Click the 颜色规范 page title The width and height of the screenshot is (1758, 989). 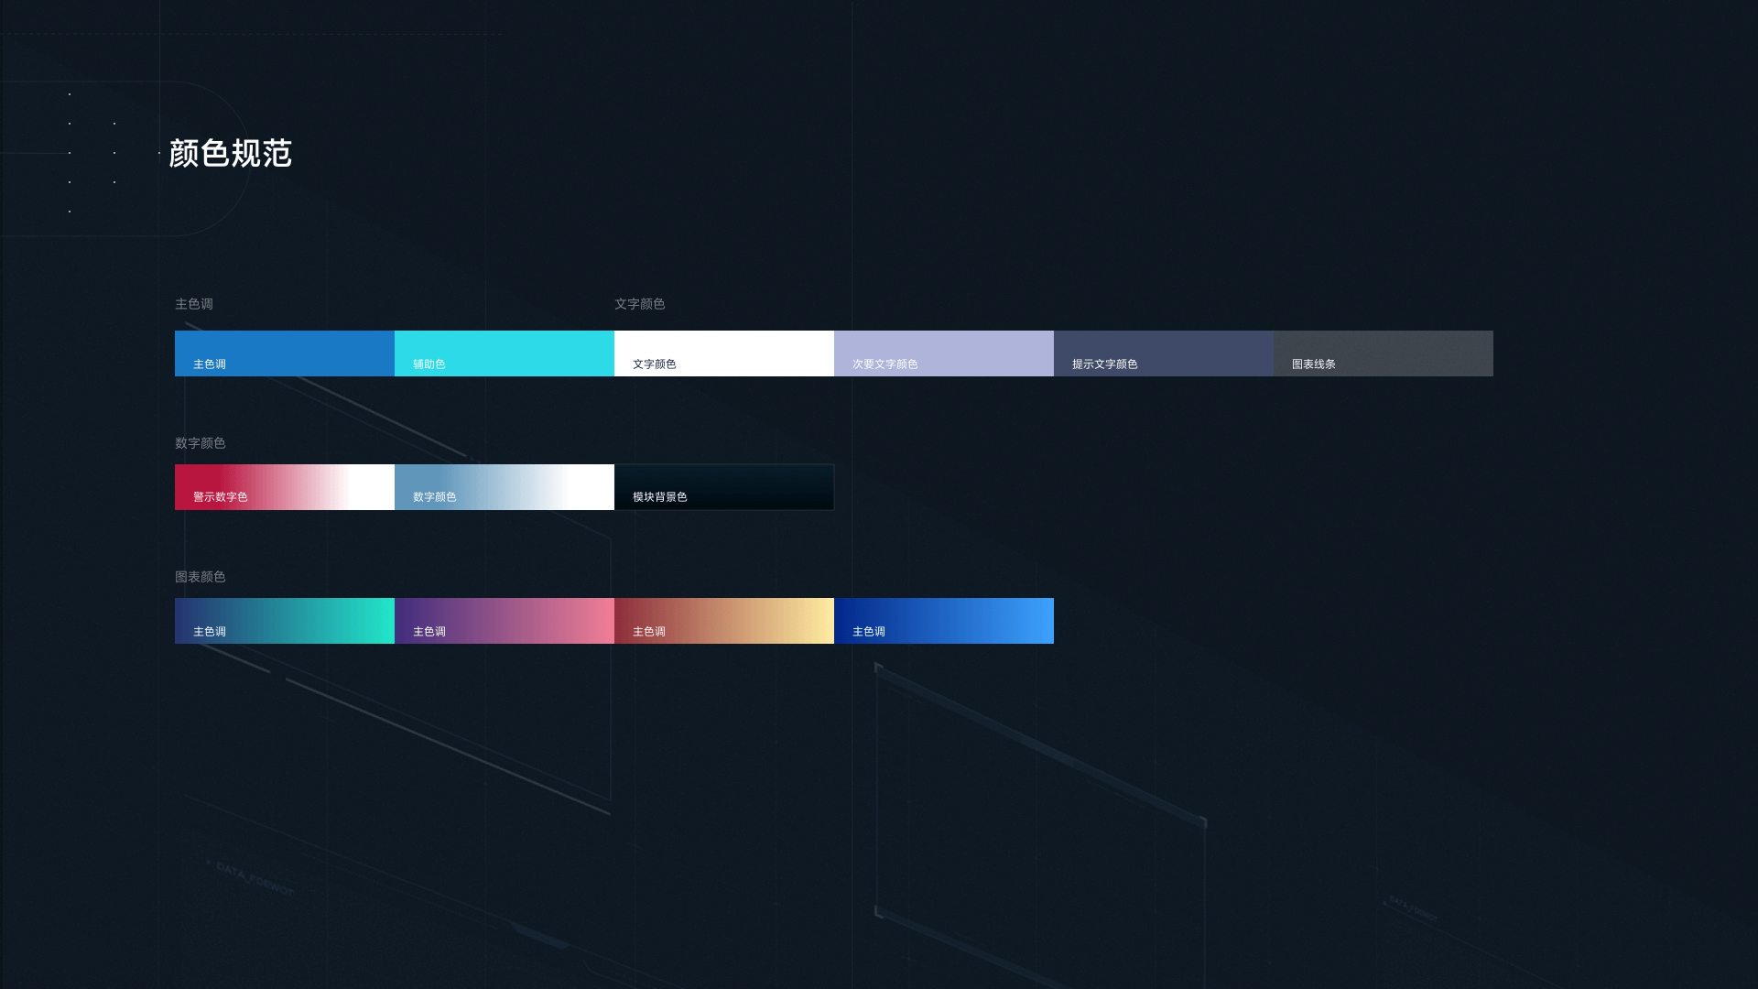coord(231,154)
